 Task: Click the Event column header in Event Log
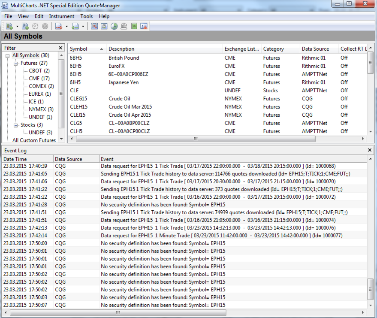(x=233, y=159)
